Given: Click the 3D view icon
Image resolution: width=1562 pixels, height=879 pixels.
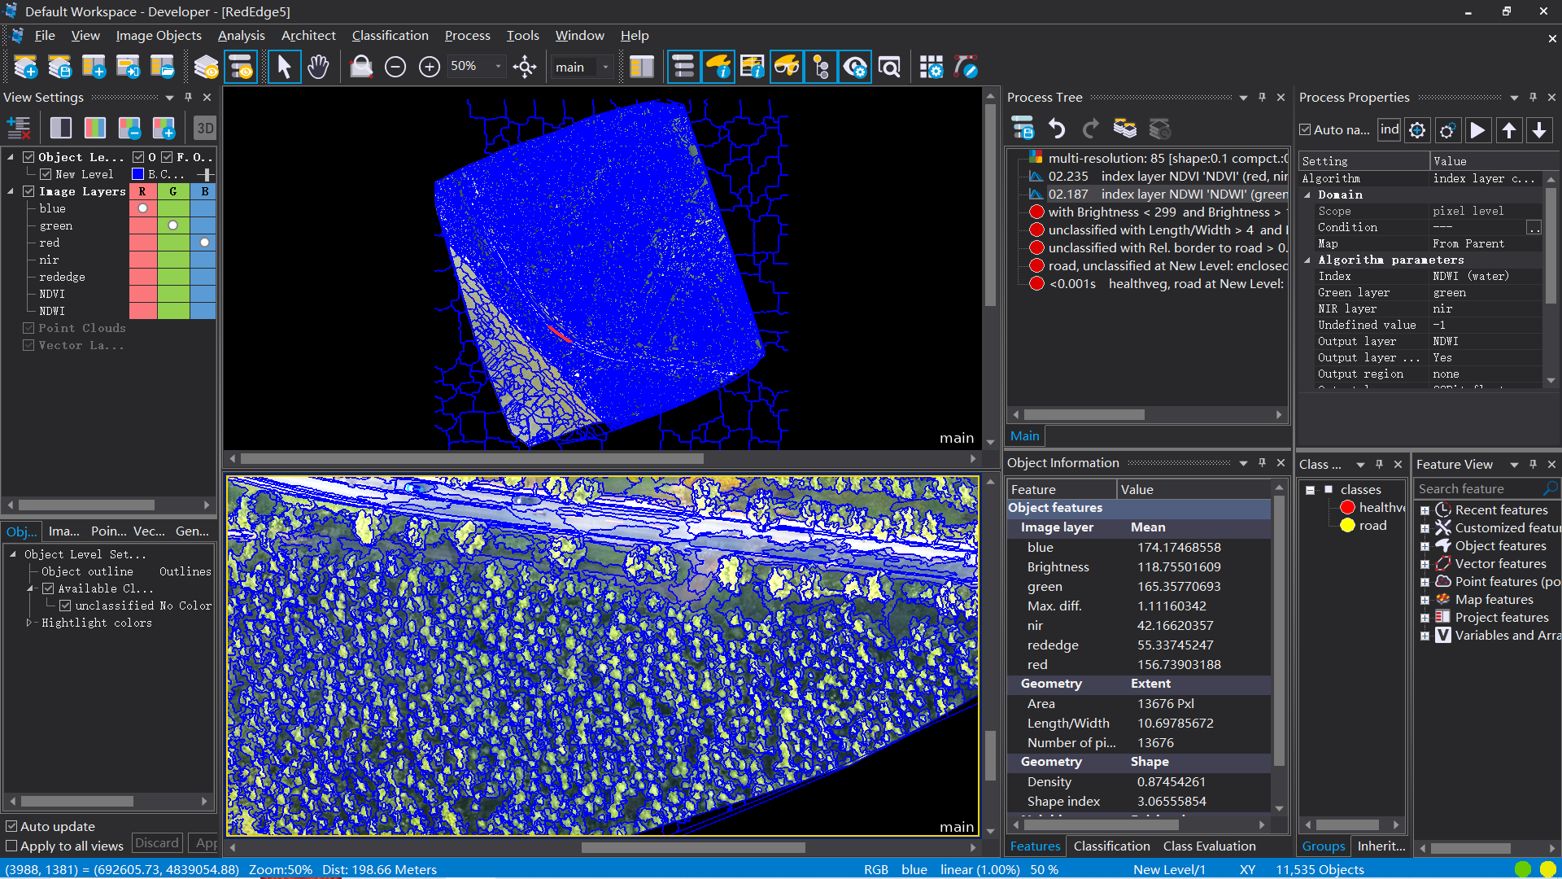Looking at the screenshot, I should coord(205,128).
